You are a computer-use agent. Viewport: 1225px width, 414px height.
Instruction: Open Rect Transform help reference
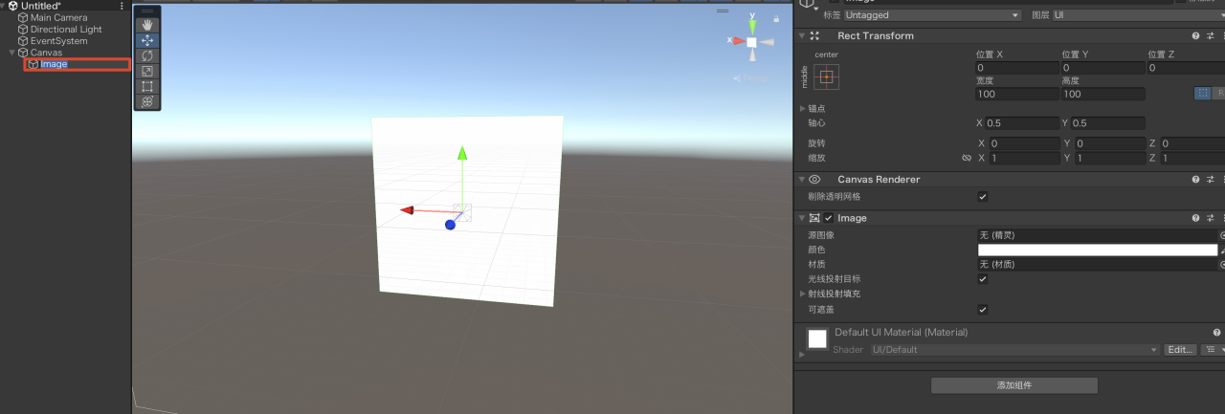point(1195,35)
